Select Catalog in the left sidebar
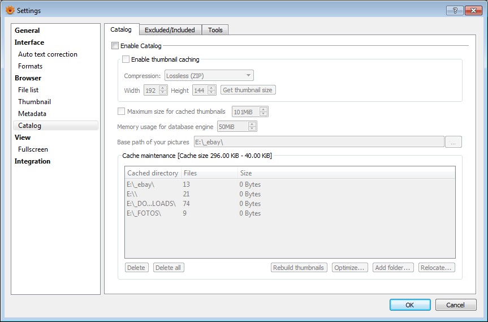The width and height of the screenshot is (488, 322). pyautogui.click(x=56, y=125)
